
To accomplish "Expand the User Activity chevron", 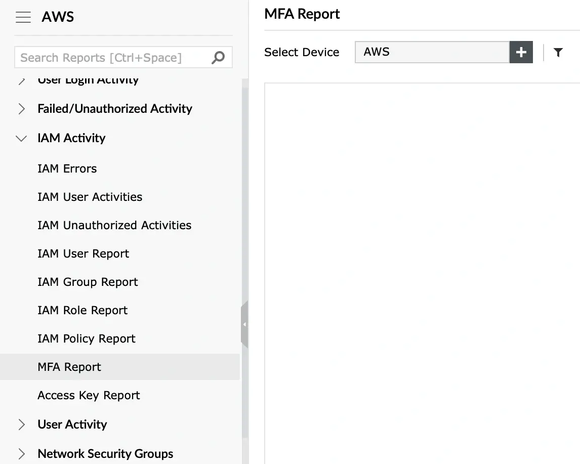I will (x=21, y=425).
